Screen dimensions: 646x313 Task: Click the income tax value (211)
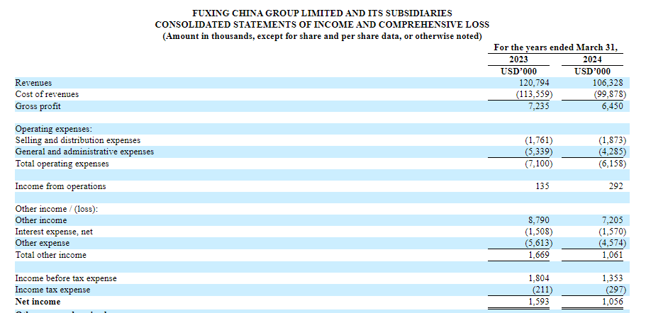point(541,290)
